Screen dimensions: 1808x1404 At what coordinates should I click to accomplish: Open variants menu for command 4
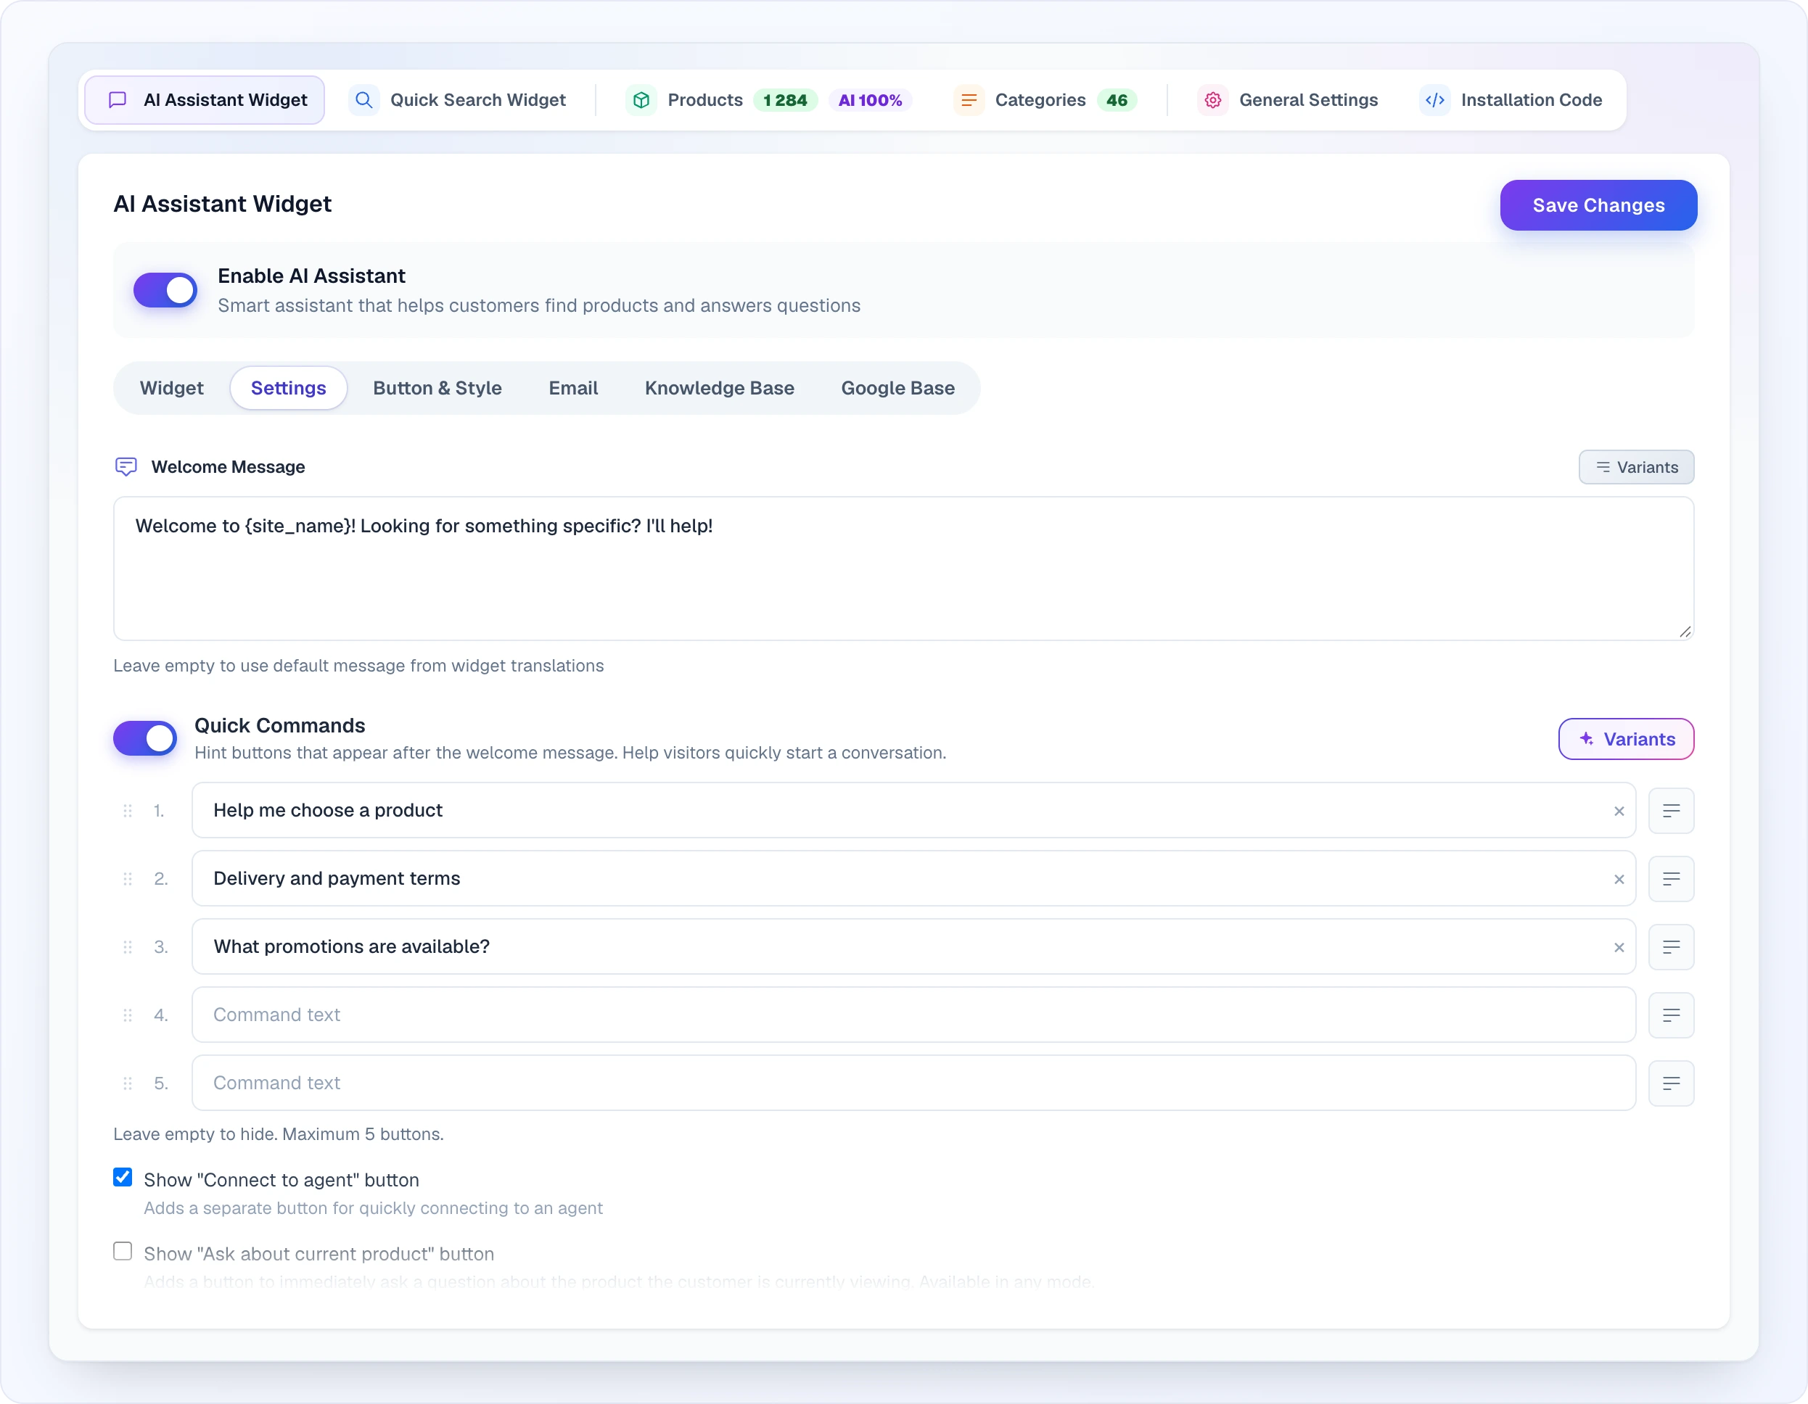coord(1671,1015)
